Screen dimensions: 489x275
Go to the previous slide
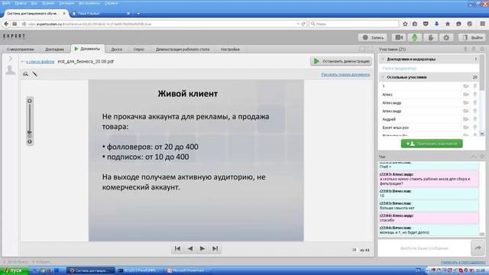coord(190,248)
